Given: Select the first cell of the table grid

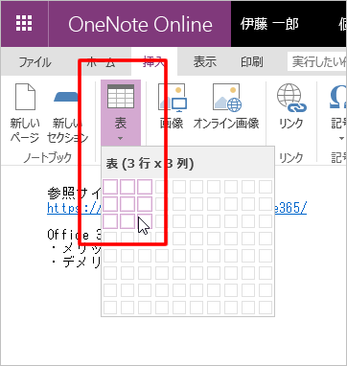Looking at the screenshot, I should pos(110,187).
